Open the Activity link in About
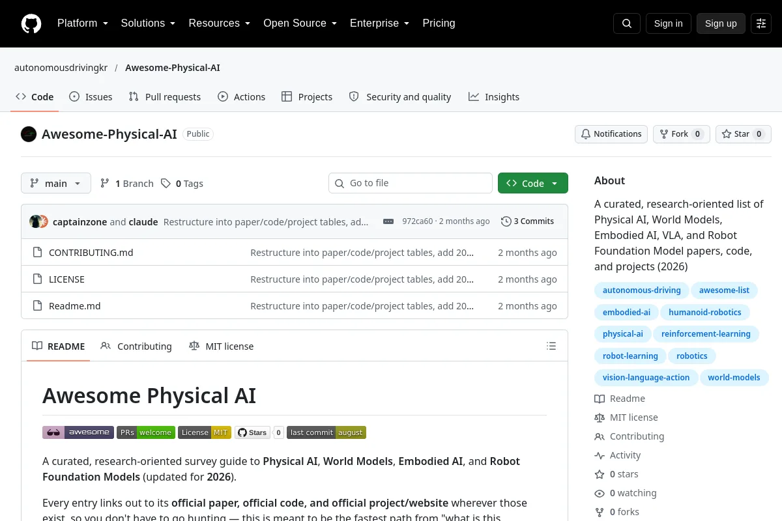Image resolution: width=782 pixels, height=521 pixels. pyautogui.click(x=618, y=455)
